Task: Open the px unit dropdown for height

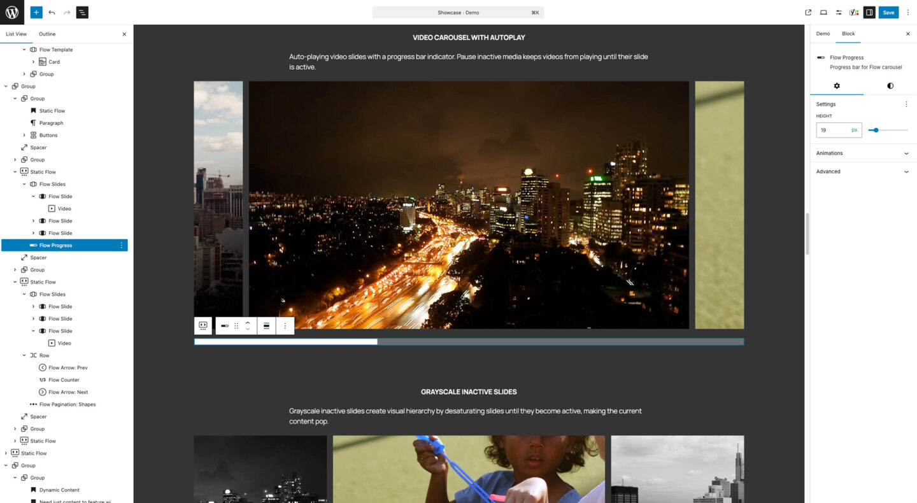Action: pos(854,130)
